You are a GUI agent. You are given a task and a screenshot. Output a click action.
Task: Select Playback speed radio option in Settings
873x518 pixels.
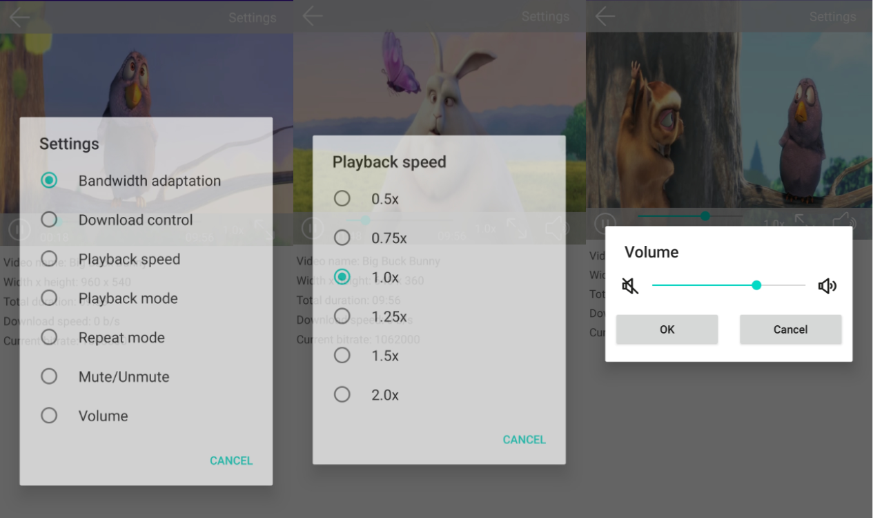click(x=48, y=259)
